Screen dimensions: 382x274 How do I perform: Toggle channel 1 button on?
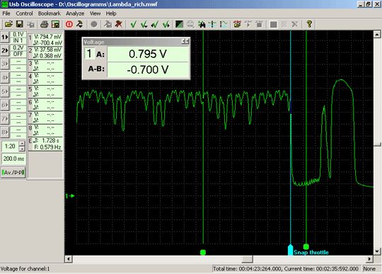5,38
